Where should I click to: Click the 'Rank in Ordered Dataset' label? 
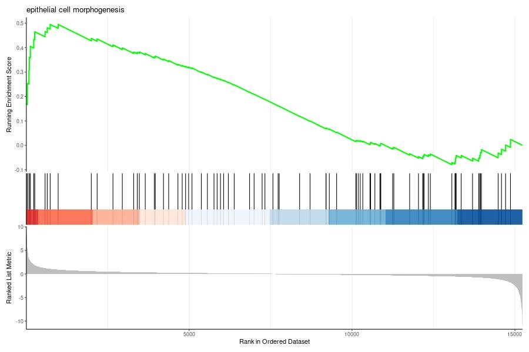point(274,341)
